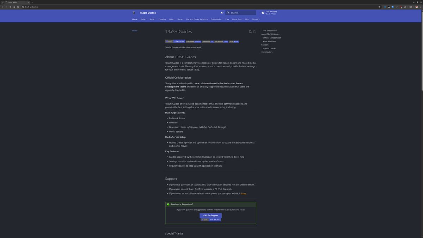This screenshot has height=238, width=423.
Task: Jump to Contributors in table of contents
Action: (x=267, y=52)
